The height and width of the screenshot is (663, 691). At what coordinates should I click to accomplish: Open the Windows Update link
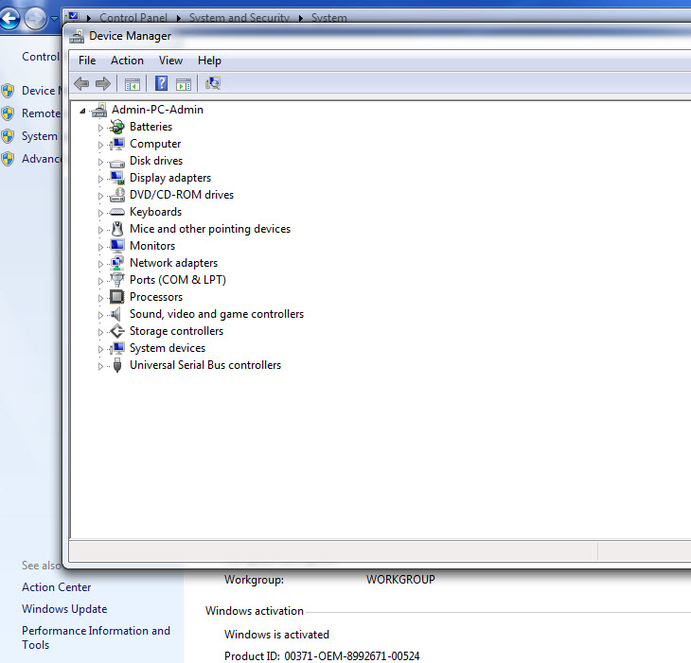(64, 609)
